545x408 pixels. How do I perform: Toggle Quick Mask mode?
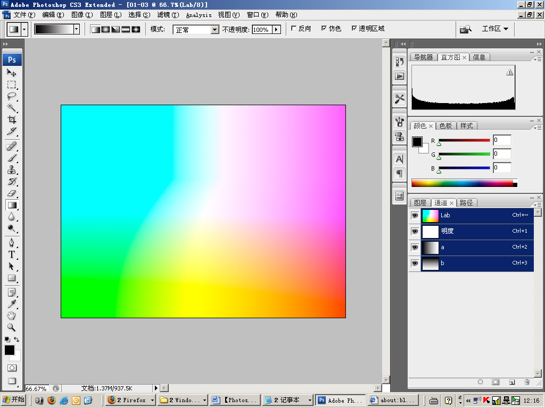pos(12,368)
